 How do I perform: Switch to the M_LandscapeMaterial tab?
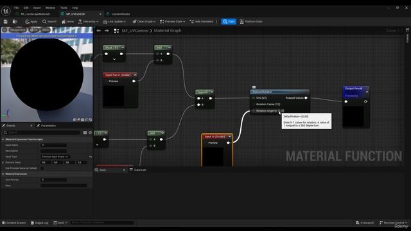[x=36, y=14]
